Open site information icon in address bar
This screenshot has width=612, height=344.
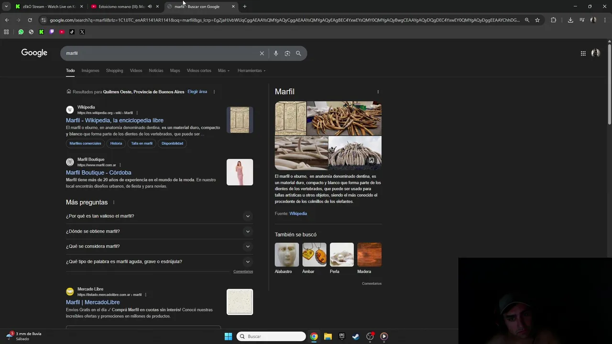44,20
